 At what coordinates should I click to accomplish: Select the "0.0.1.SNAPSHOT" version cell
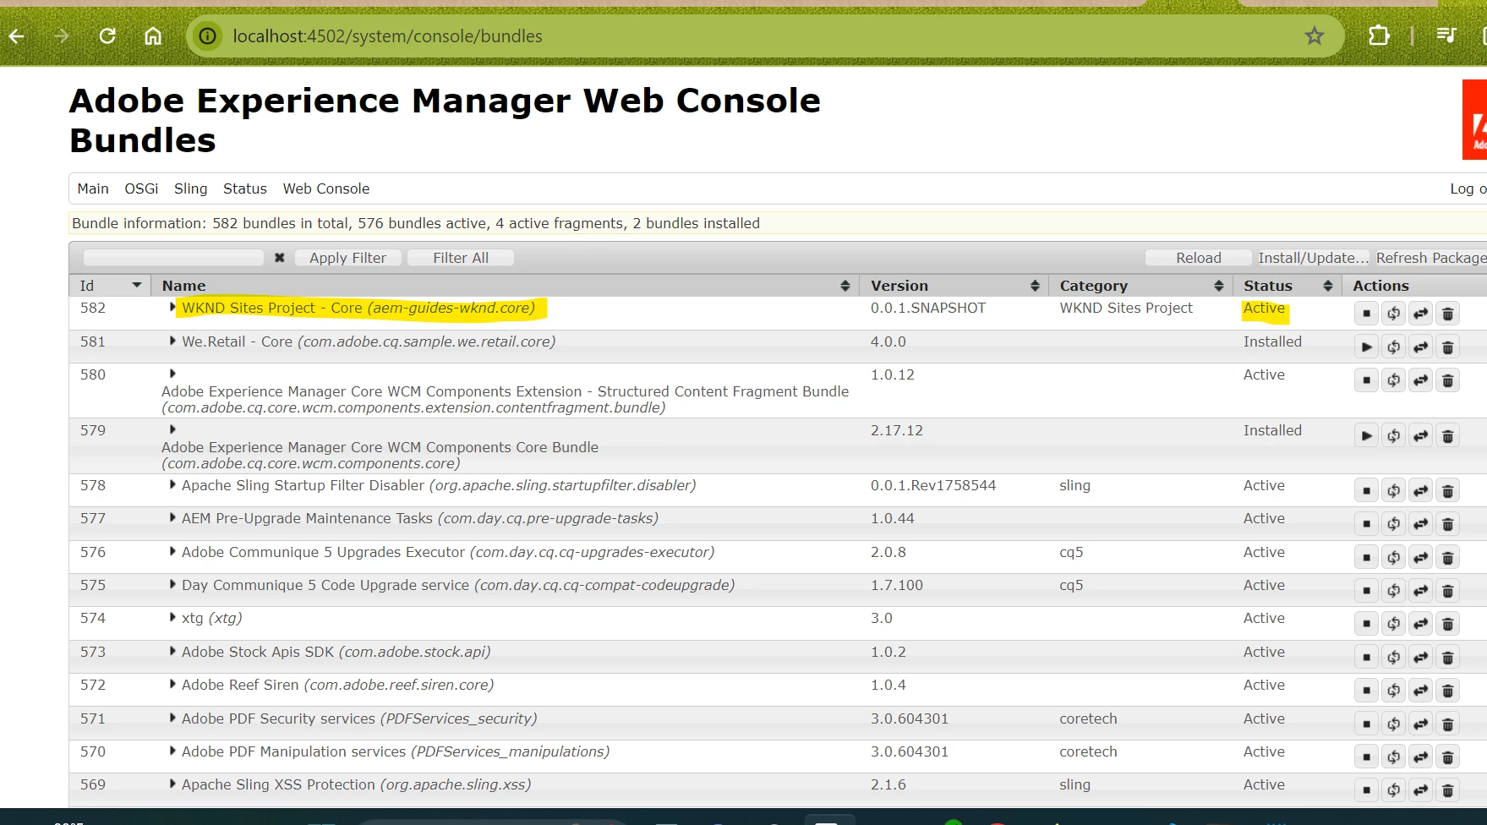pyautogui.click(x=928, y=308)
